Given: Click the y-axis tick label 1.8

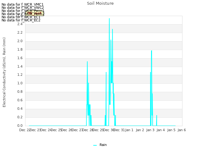Looking at the screenshot, I should click(20, 50).
